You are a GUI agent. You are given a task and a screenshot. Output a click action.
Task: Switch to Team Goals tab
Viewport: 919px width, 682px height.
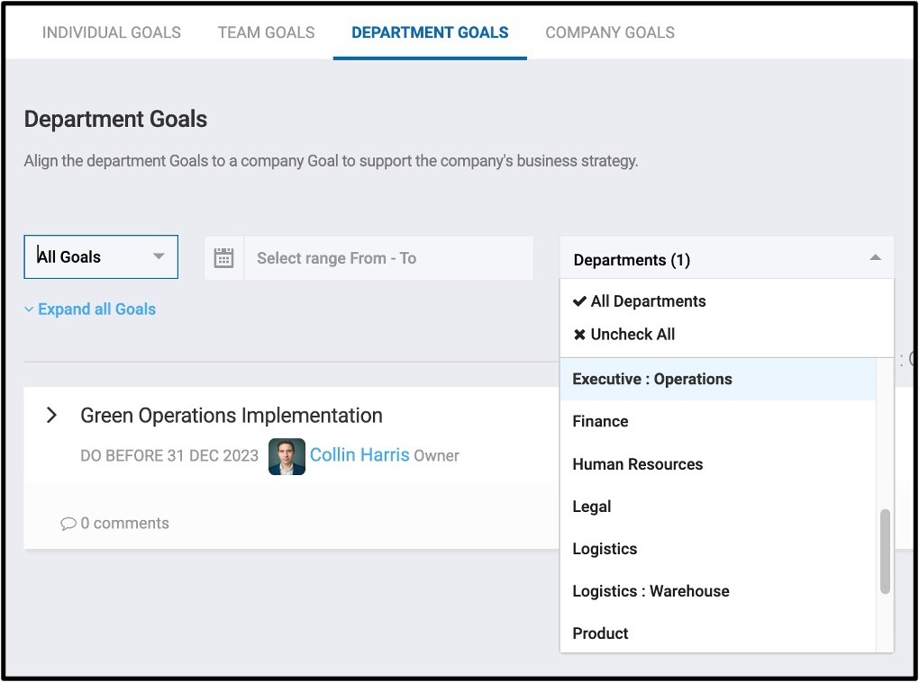point(266,32)
